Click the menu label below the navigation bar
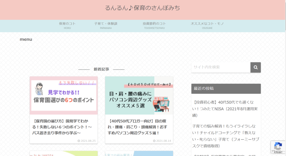This screenshot has width=286, height=156. pyautogui.click(x=26, y=39)
